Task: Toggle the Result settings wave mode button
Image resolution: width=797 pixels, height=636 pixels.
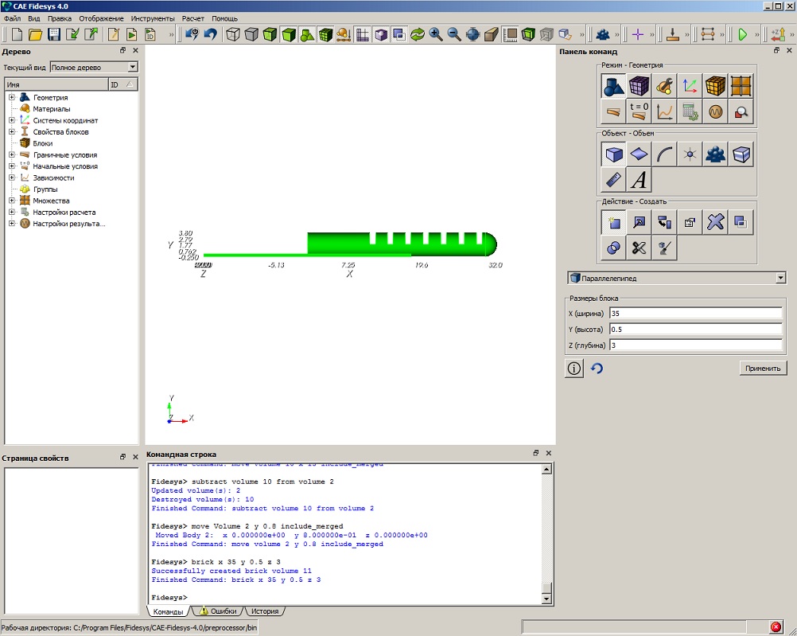Action: coord(715,111)
